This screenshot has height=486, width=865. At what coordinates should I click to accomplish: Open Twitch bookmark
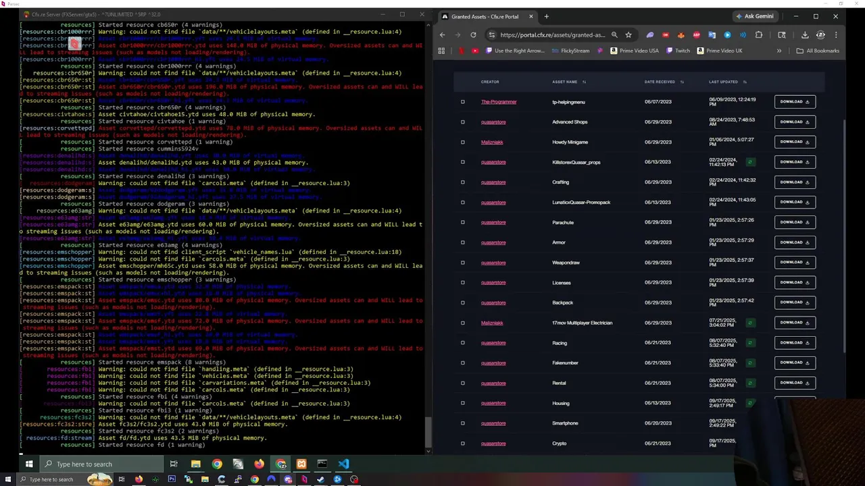(x=678, y=51)
